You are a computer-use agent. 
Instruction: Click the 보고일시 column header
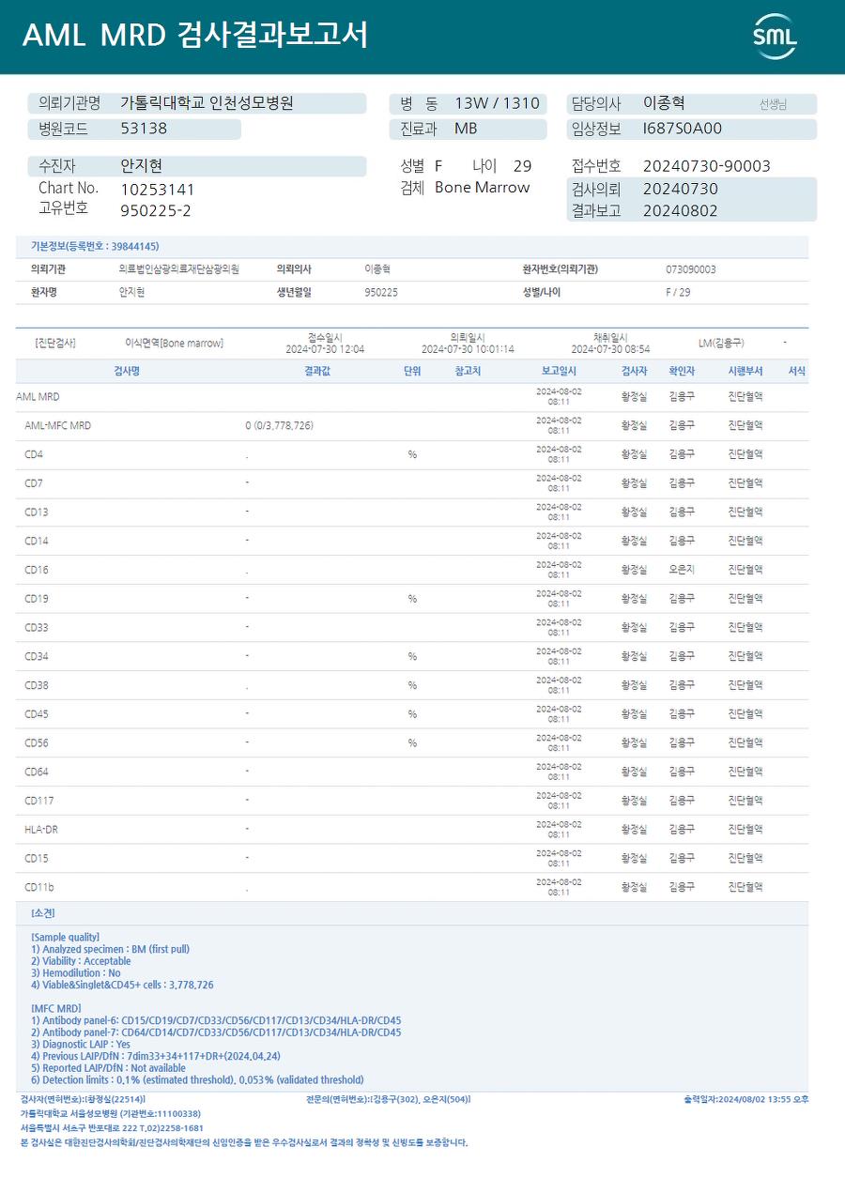click(559, 372)
